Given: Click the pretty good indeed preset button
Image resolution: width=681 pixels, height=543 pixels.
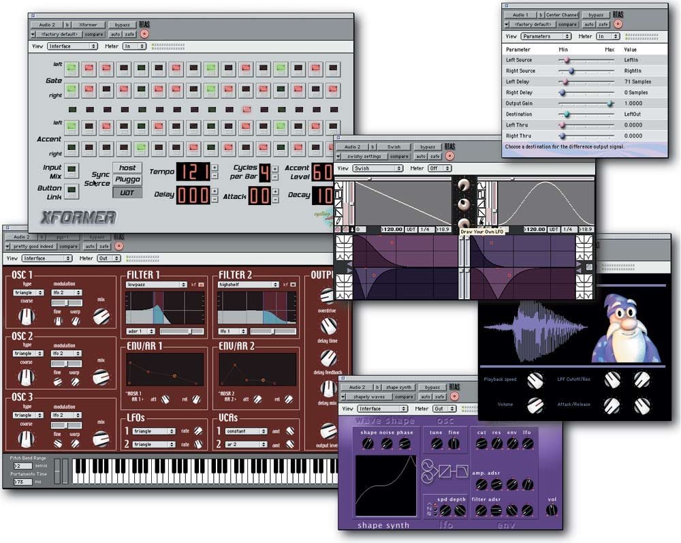Looking at the screenshot, I should point(33,247).
